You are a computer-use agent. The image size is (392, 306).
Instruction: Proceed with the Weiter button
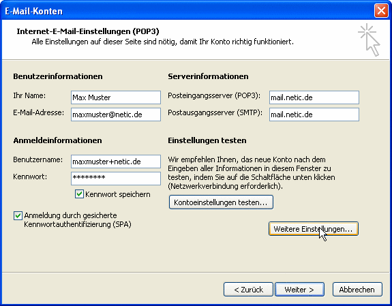pos(299,290)
